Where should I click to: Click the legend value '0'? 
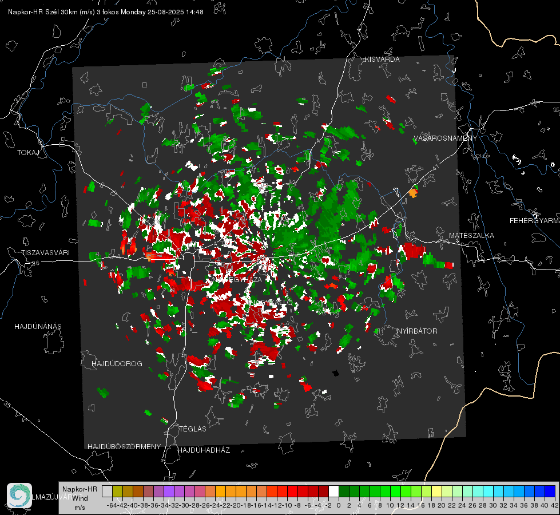pyautogui.click(x=339, y=505)
